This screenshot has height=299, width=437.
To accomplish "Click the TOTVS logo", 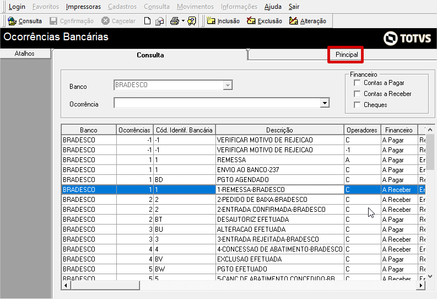I will tap(407, 38).
